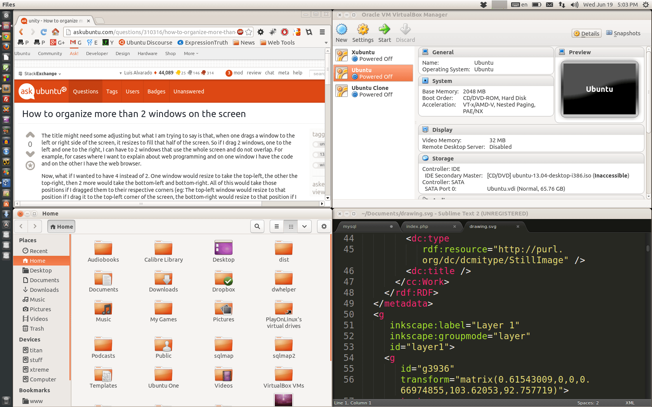Screen dimensions: 652x407
Task: Click the Details button in VirtualBox
Action: click(587, 33)
